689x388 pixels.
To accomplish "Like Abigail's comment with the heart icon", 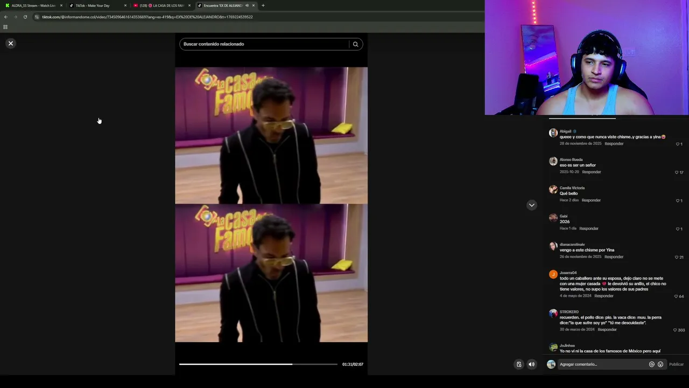I will [x=679, y=144].
